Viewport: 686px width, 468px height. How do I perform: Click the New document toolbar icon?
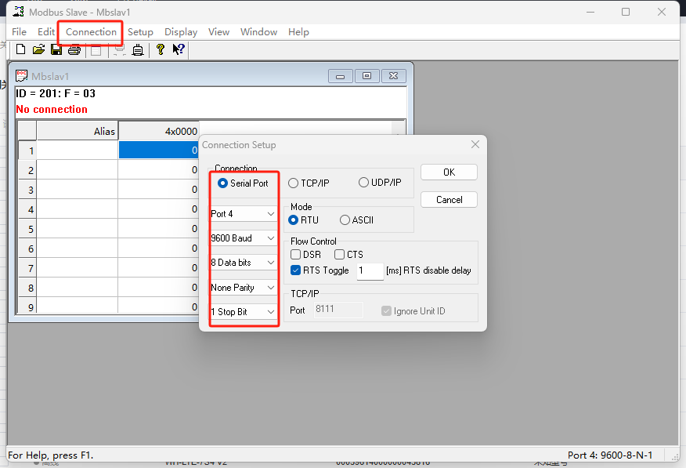click(x=20, y=50)
